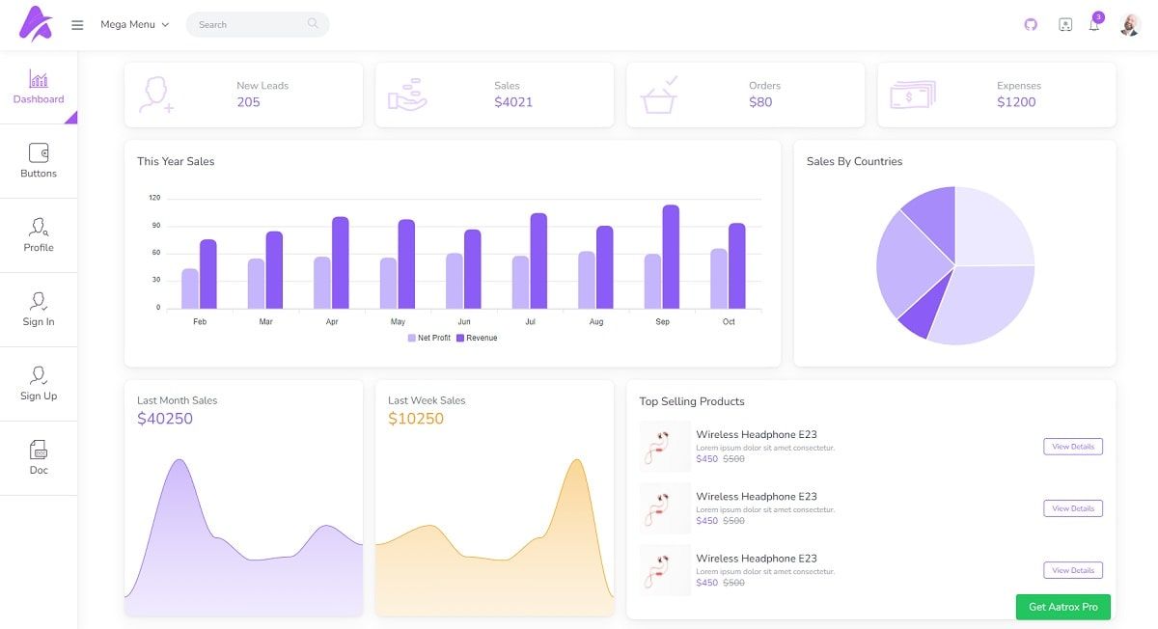View Details for the first Wireless Headphone E23
Screen dimensions: 1158x629
(x=1072, y=446)
